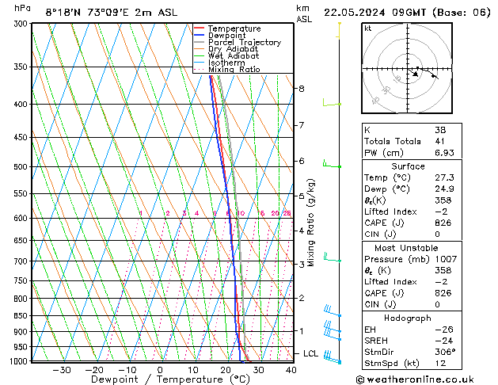Click the Totals Totals value 41
498x385 pixels.
click(x=440, y=141)
